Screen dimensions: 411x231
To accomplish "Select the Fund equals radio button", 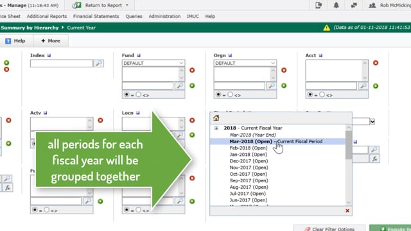I will (x=127, y=94).
